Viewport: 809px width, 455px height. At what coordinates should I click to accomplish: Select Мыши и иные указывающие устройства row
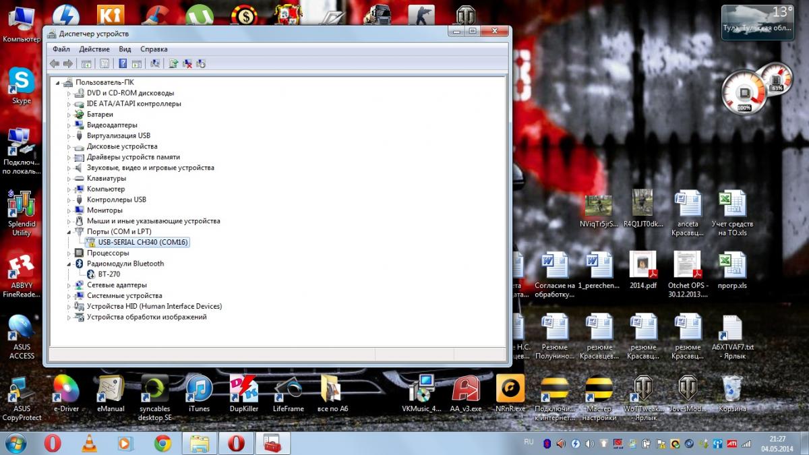tap(153, 221)
